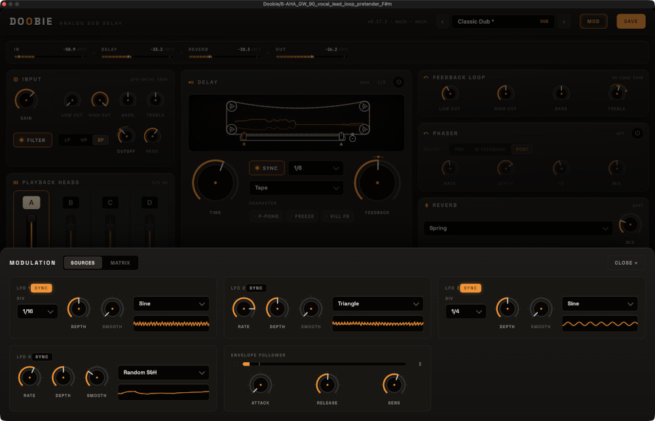Toggle the input Filter button
The width and height of the screenshot is (655, 421).
coord(33,140)
